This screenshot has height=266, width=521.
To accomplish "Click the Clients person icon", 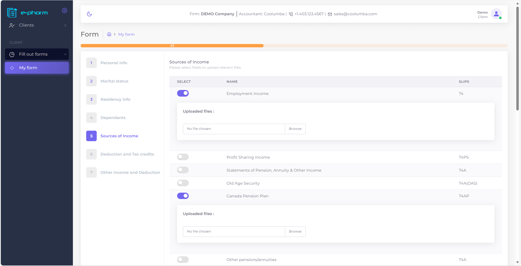I will point(12,25).
